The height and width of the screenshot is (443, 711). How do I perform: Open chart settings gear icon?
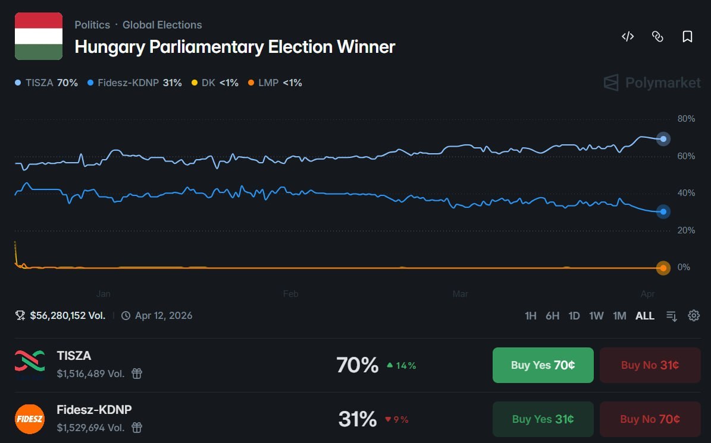click(x=694, y=316)
